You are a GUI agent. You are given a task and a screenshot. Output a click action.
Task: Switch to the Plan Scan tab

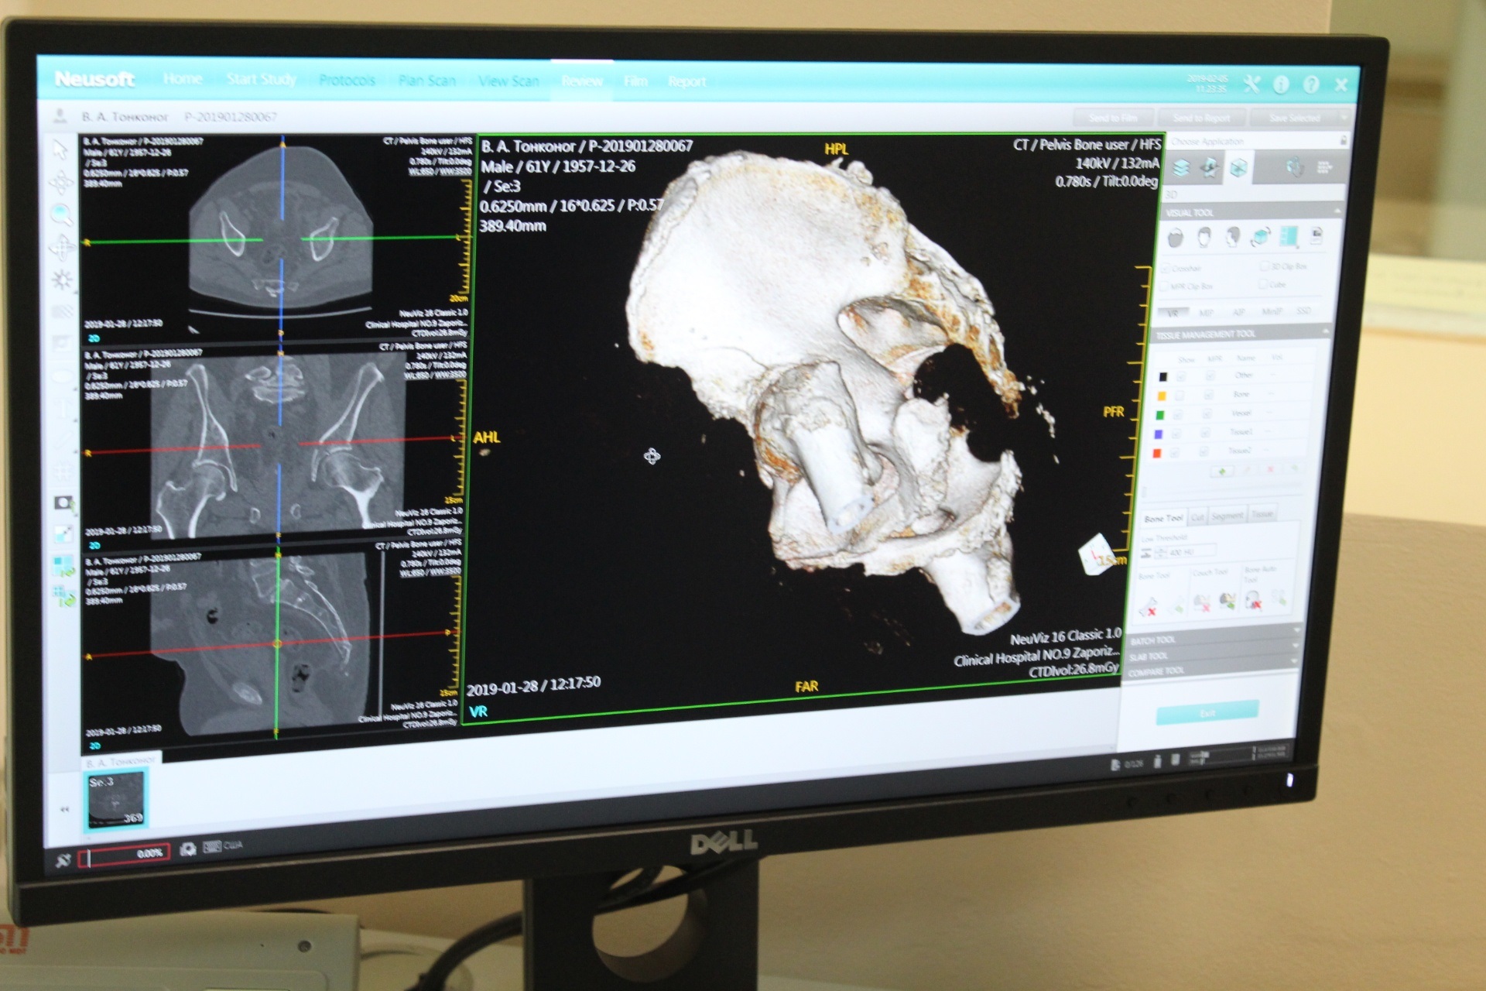click(427, 81)
